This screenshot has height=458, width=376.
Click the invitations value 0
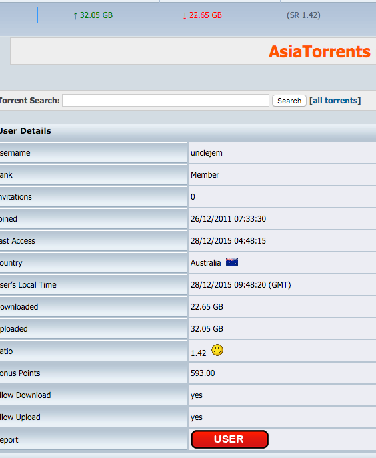pos(193,197)
